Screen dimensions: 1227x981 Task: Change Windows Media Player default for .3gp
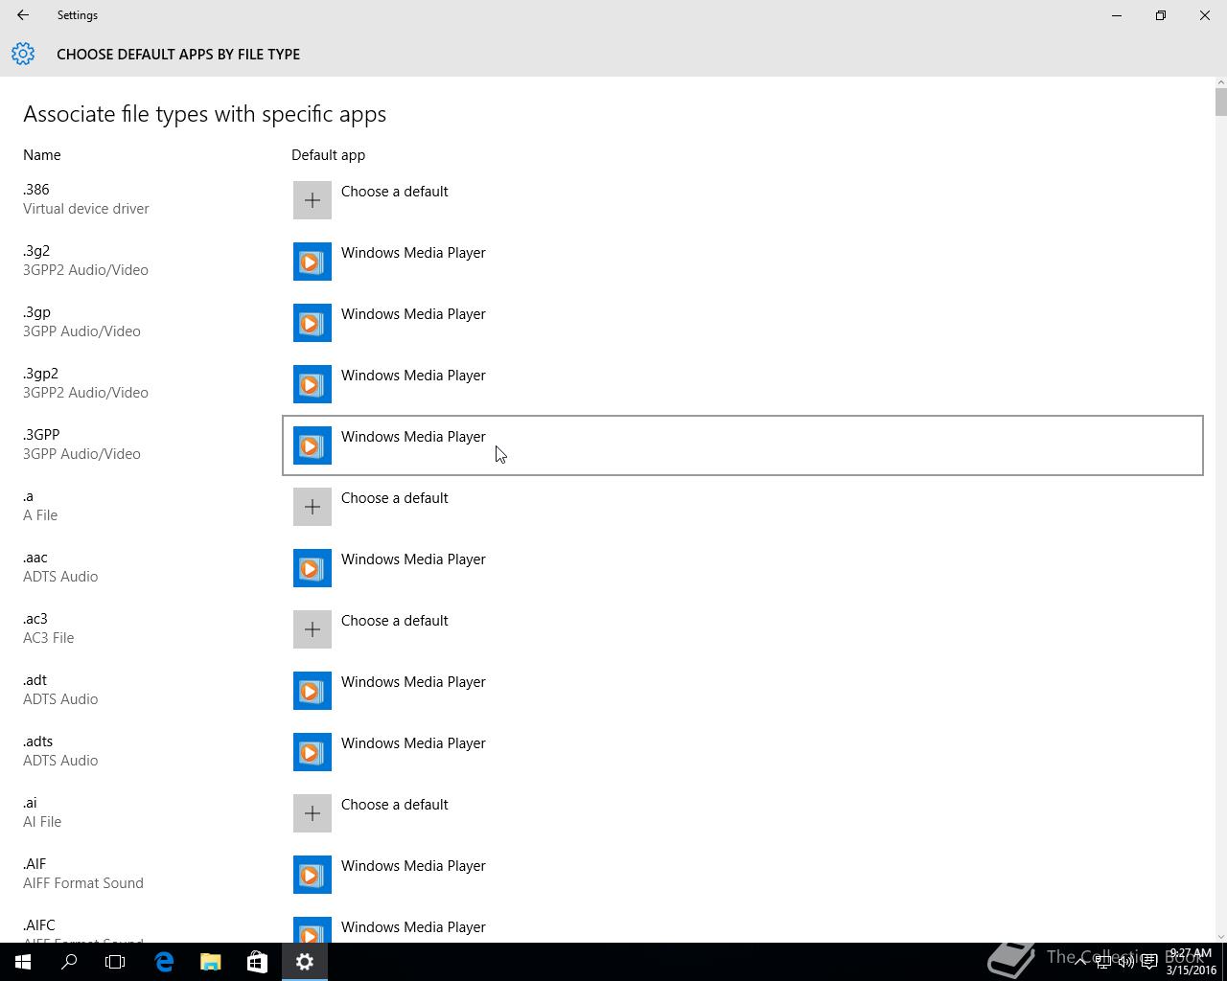click(x=743, y=323)
